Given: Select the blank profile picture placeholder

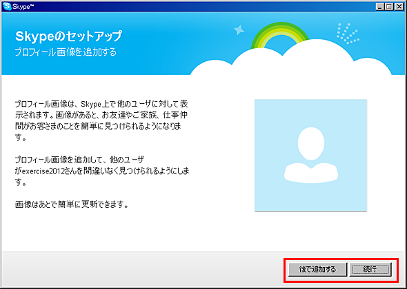Looking at the screenshot, I should click(x=310, y=156).
